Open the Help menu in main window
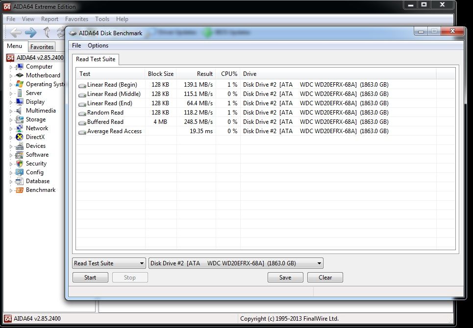Viewport: 473px width, 328px height. (x=122, y=19)
